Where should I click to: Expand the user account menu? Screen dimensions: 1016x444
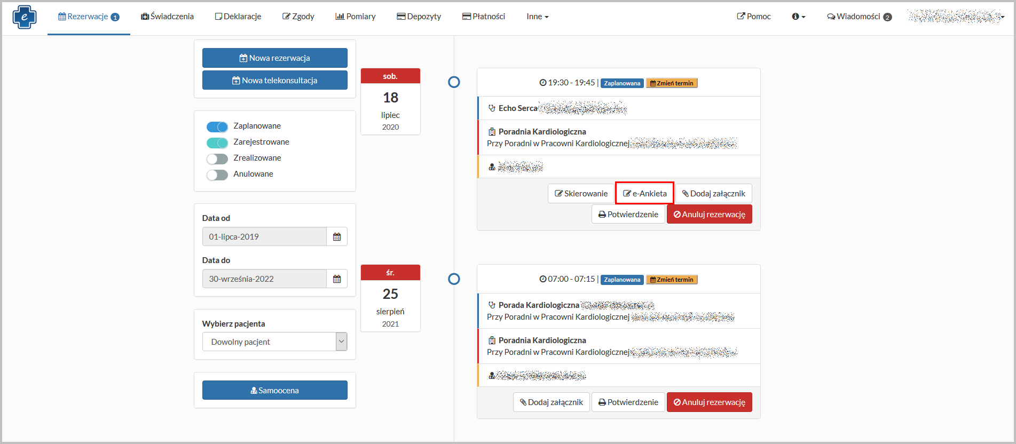(x=956, y=17)
